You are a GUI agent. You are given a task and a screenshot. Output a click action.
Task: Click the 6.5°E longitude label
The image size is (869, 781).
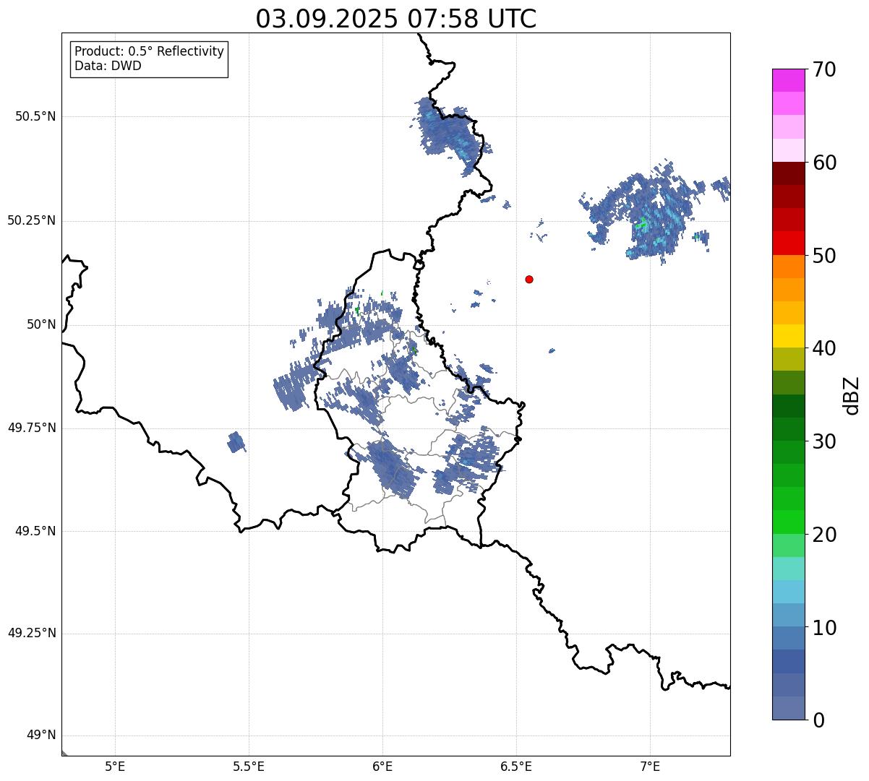[516, 766]
